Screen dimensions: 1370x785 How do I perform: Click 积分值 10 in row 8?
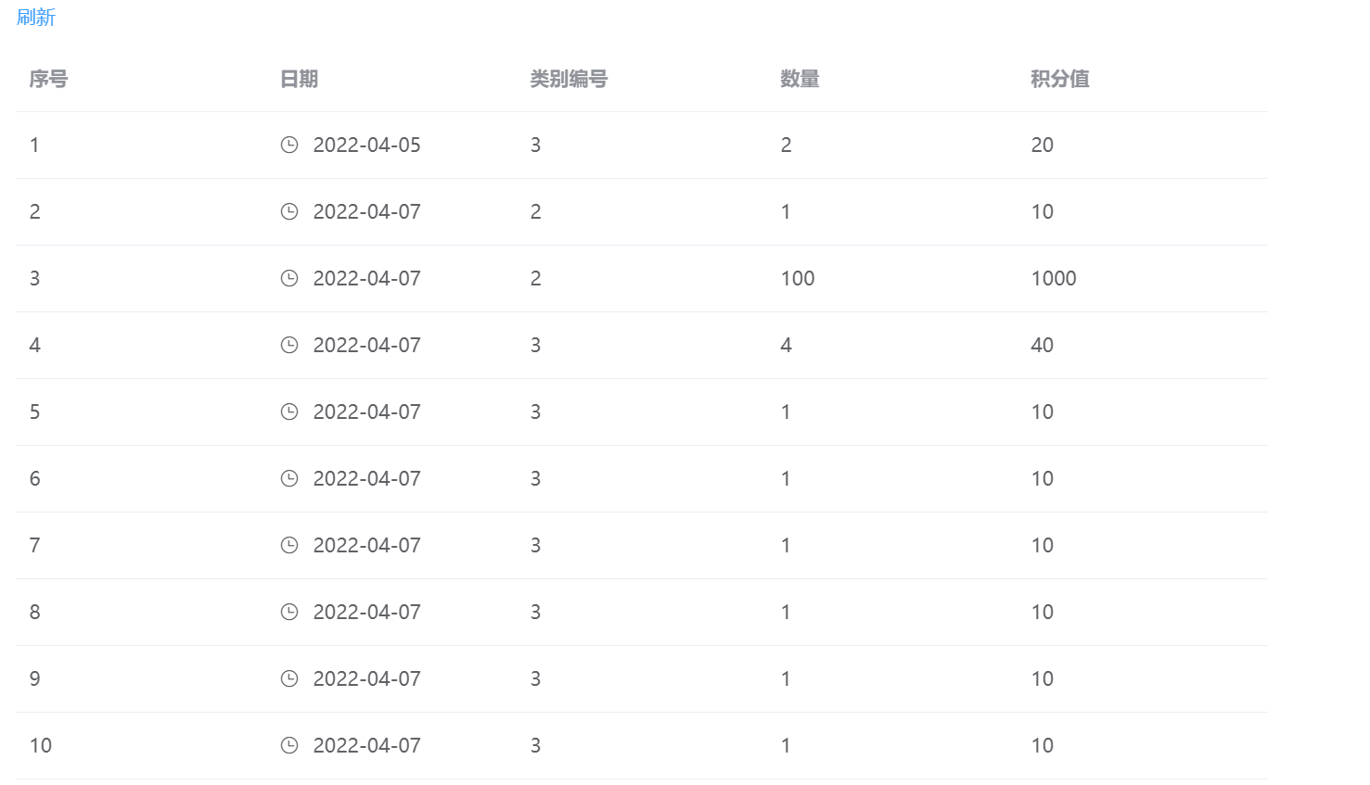coord(1043,612)
